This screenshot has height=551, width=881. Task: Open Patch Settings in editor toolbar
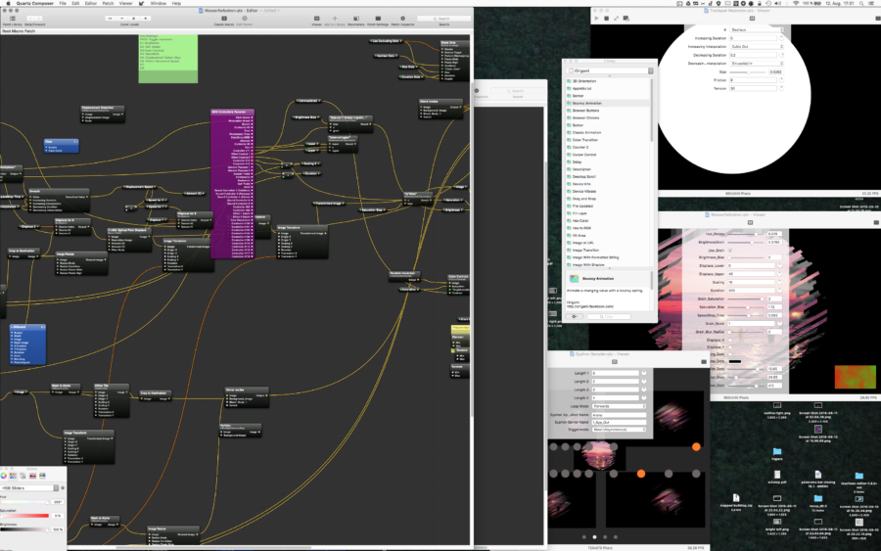tap(378, 19)
